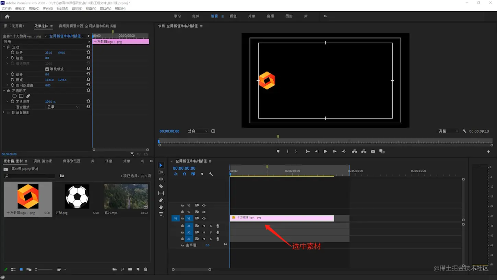
Task: Expand the time remapping (时间重映射) effect
Action: coord(4,113)
